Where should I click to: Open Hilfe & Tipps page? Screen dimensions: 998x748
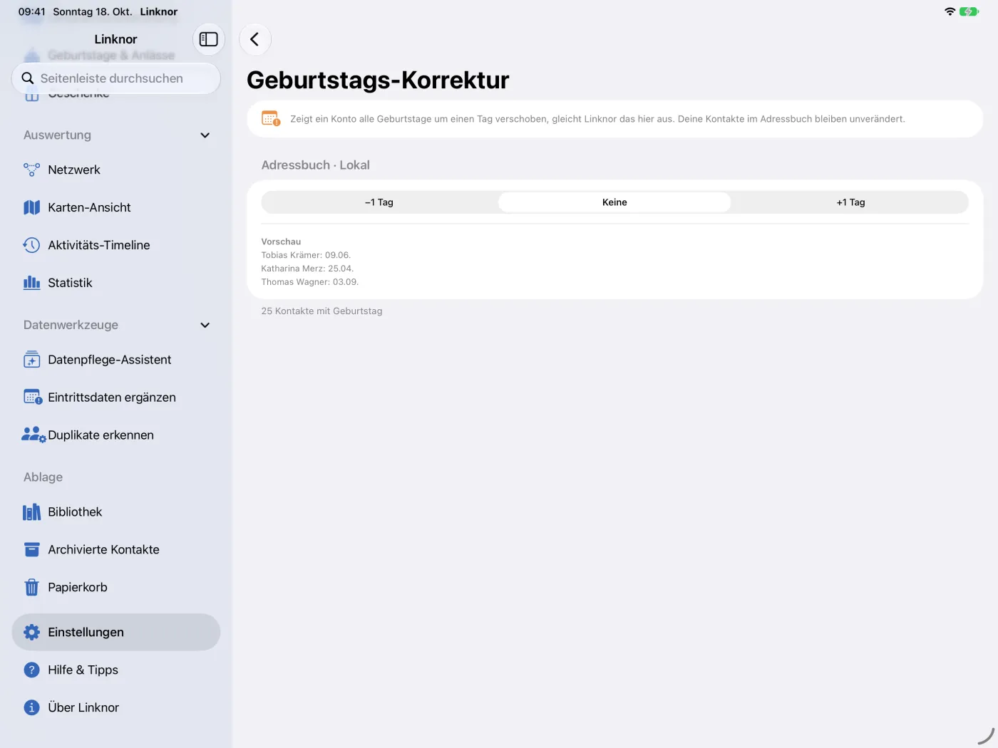[x=116, y=670]
